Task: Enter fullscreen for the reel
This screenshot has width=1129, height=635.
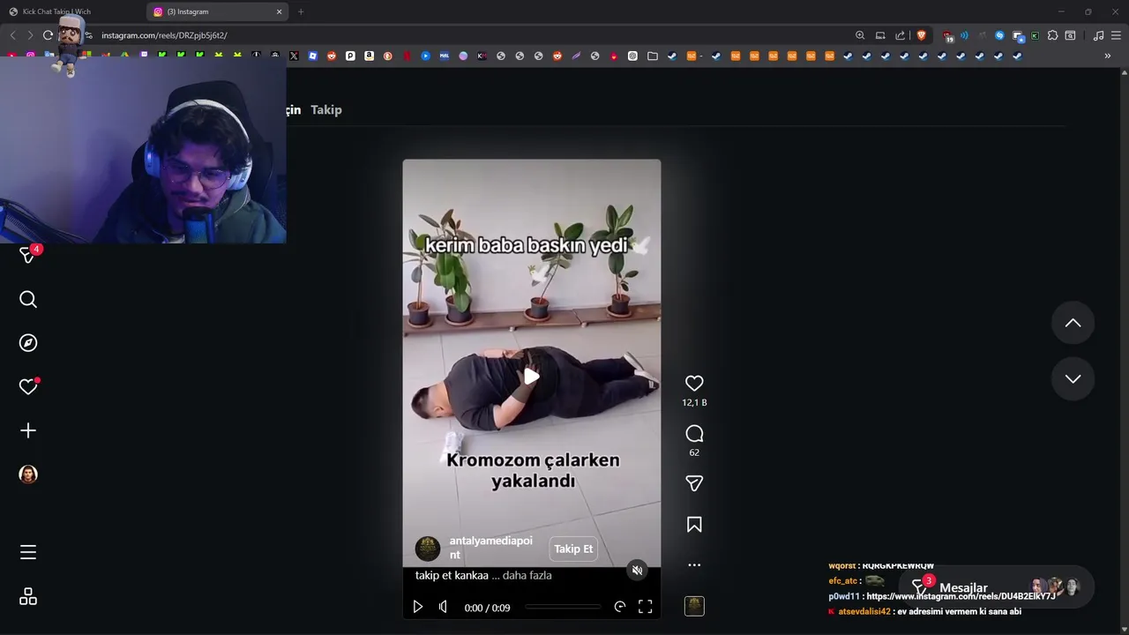Action: click(x=645, y=607)
